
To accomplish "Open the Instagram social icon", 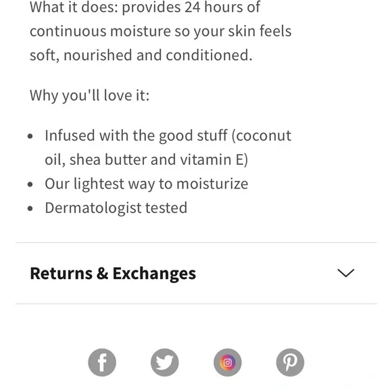I will pos(228,362).
